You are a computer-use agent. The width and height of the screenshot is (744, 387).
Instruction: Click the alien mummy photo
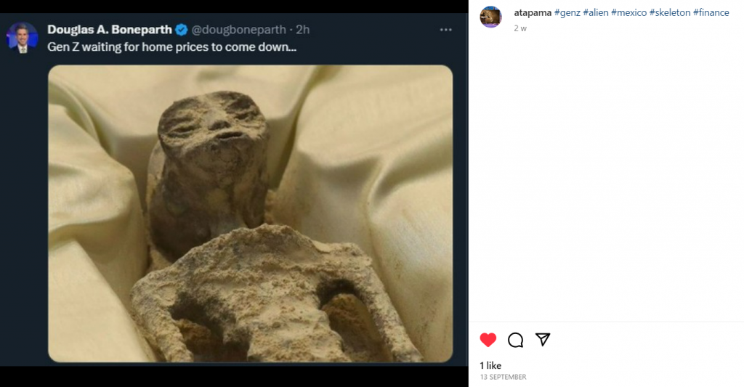pyautogui.click(x=250, y=213)
